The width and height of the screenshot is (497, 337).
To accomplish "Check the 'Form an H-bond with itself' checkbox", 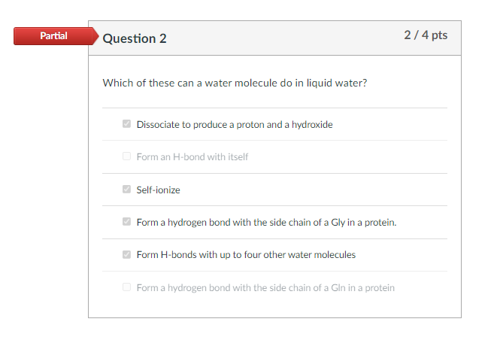I will pyautogui.click(x=126, y=156).
